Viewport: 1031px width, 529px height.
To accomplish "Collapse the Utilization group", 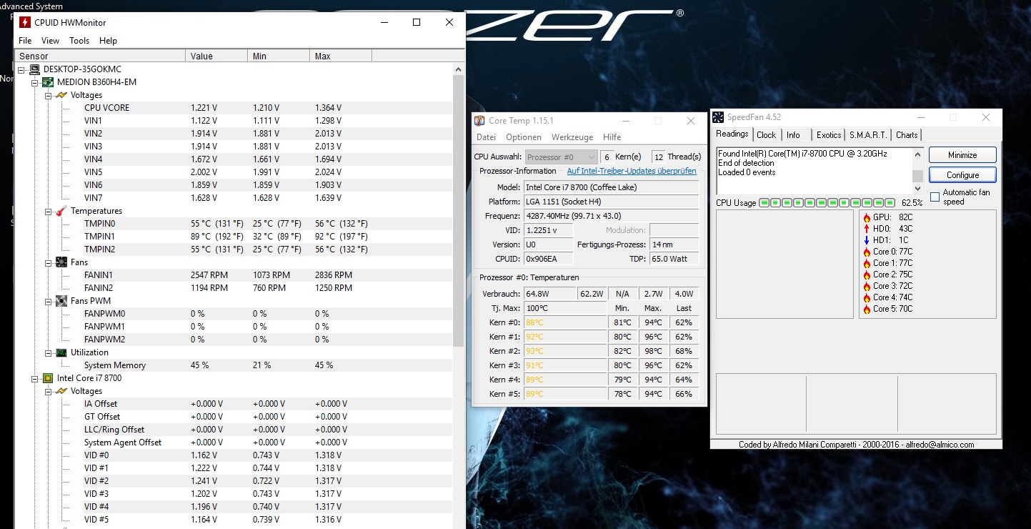I will [49, 352].
